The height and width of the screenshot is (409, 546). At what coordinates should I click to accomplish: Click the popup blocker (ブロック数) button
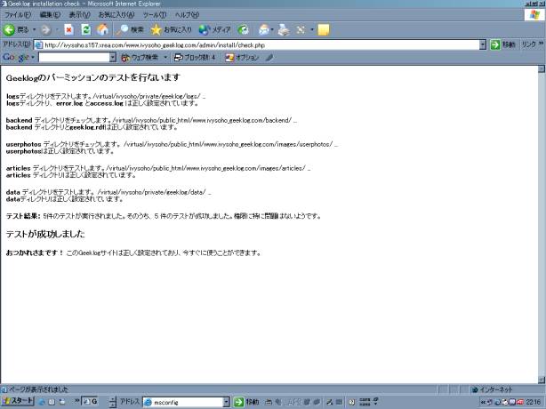pyautogui.click(x=195, y=58)
